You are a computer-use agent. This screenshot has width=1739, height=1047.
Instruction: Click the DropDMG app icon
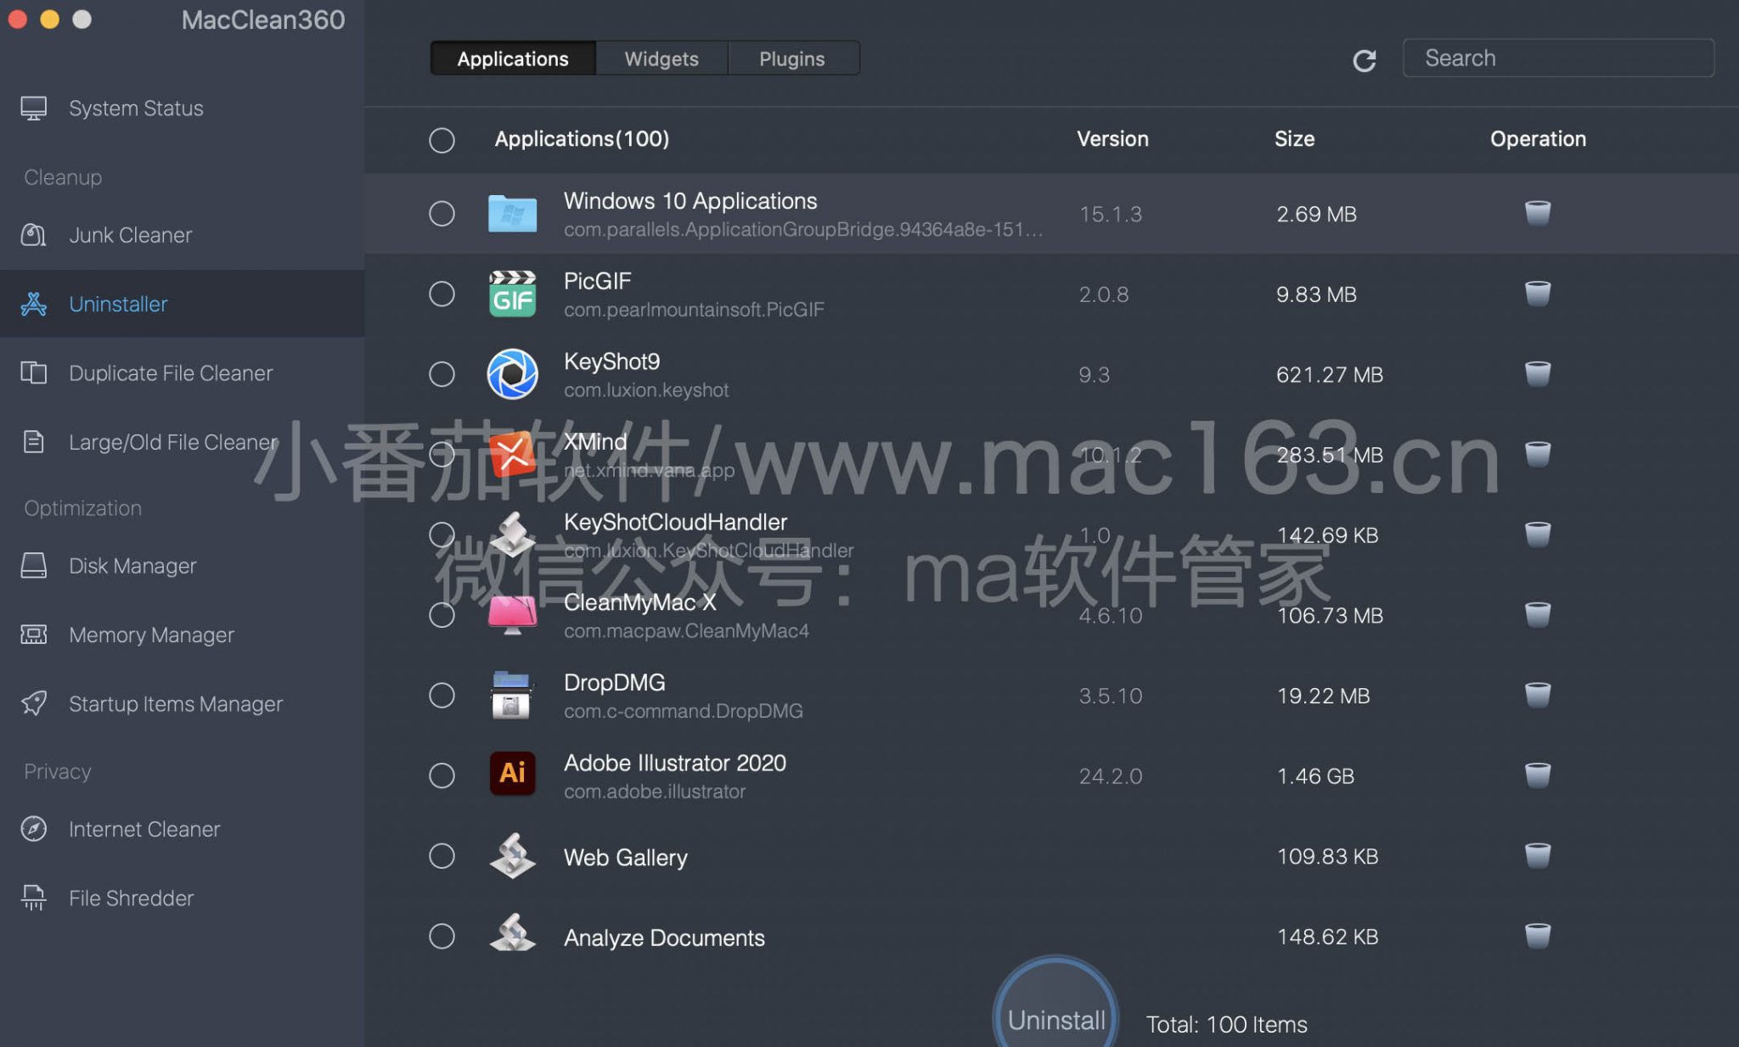(511, 695)
